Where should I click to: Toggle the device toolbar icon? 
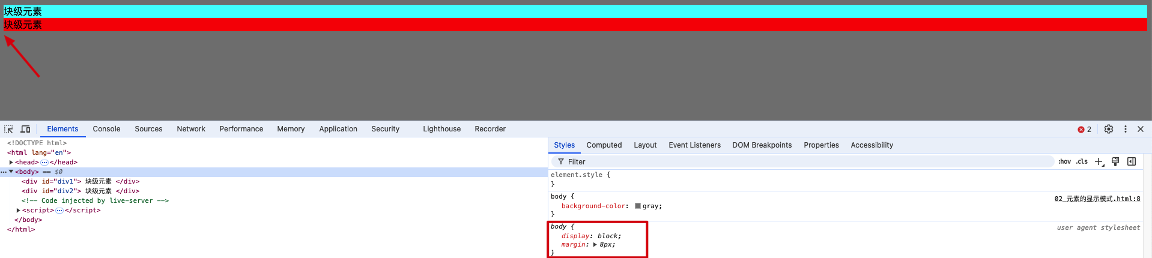(x=25, y=129)
